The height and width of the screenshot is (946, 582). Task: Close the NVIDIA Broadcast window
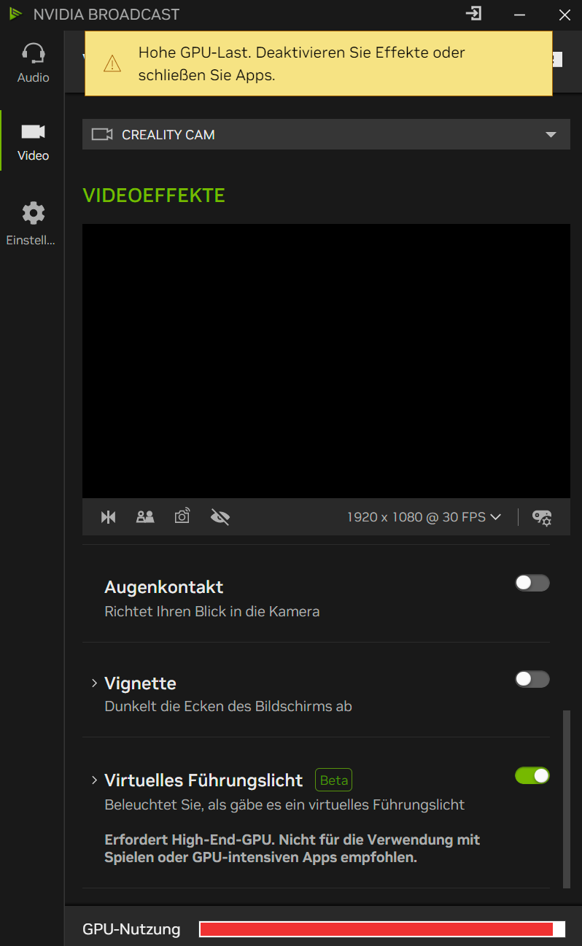[x=564, y=14]
